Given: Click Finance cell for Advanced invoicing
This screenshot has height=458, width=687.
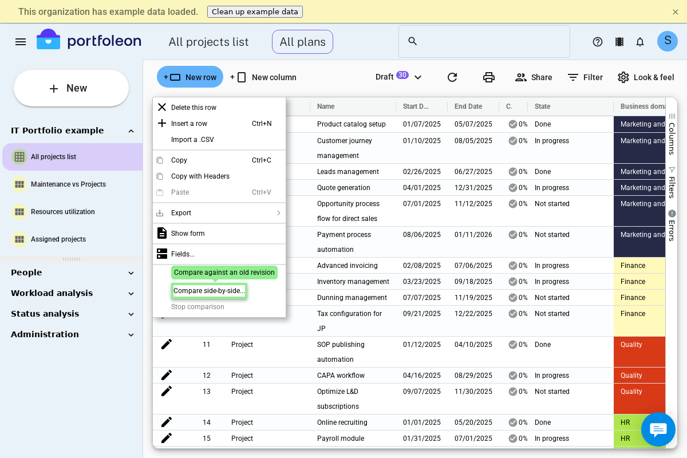Looking at the screenshot, I should 639,266.
